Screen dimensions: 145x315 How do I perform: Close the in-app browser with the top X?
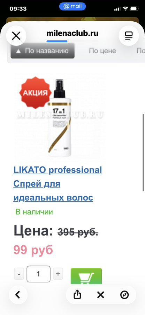pos(16,36)
